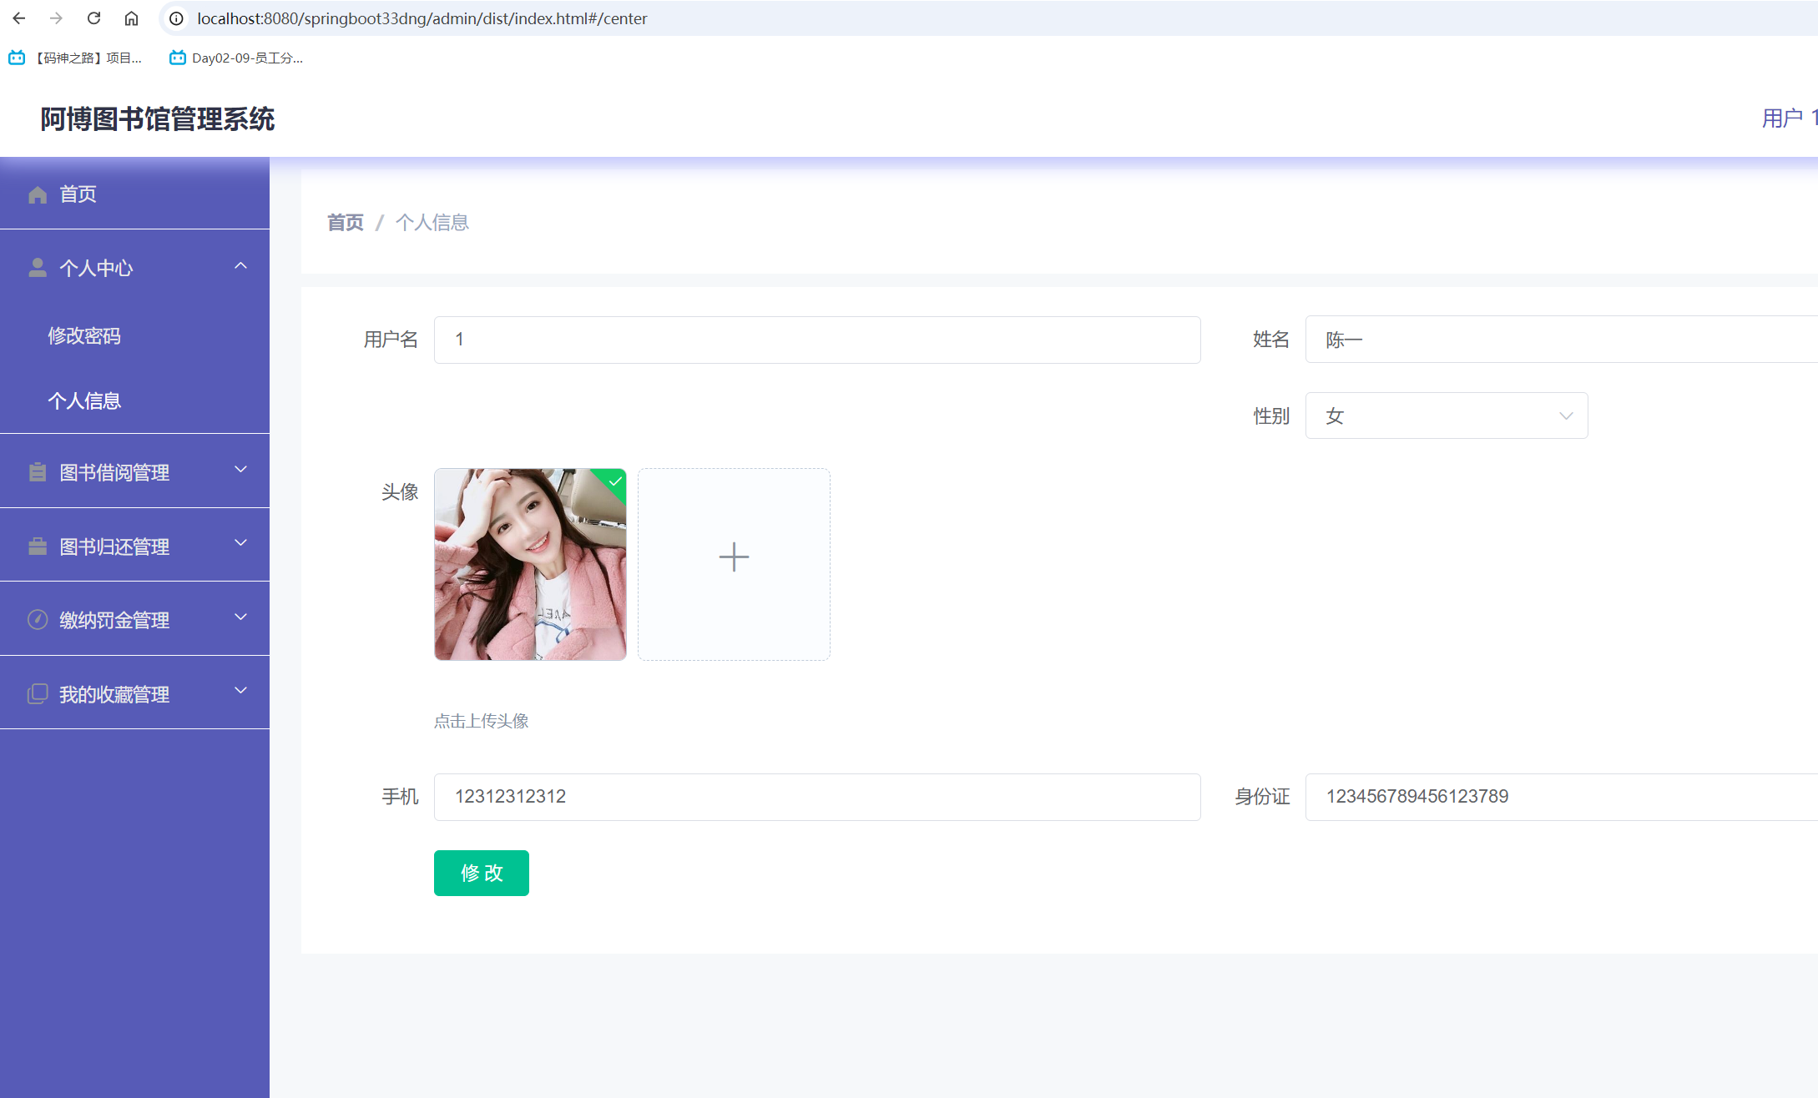Select the clock icon for 缴纳罚金管理
Image resolution: width=1818 pixels, height=1098 pixels.
(37, 619)
